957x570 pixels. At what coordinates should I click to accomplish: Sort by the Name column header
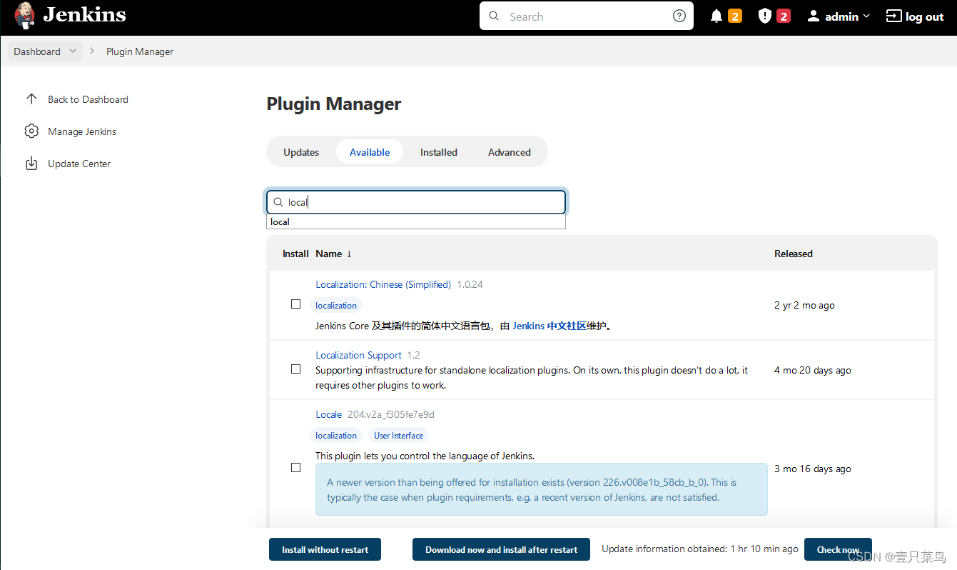click(x=333, y=254)
